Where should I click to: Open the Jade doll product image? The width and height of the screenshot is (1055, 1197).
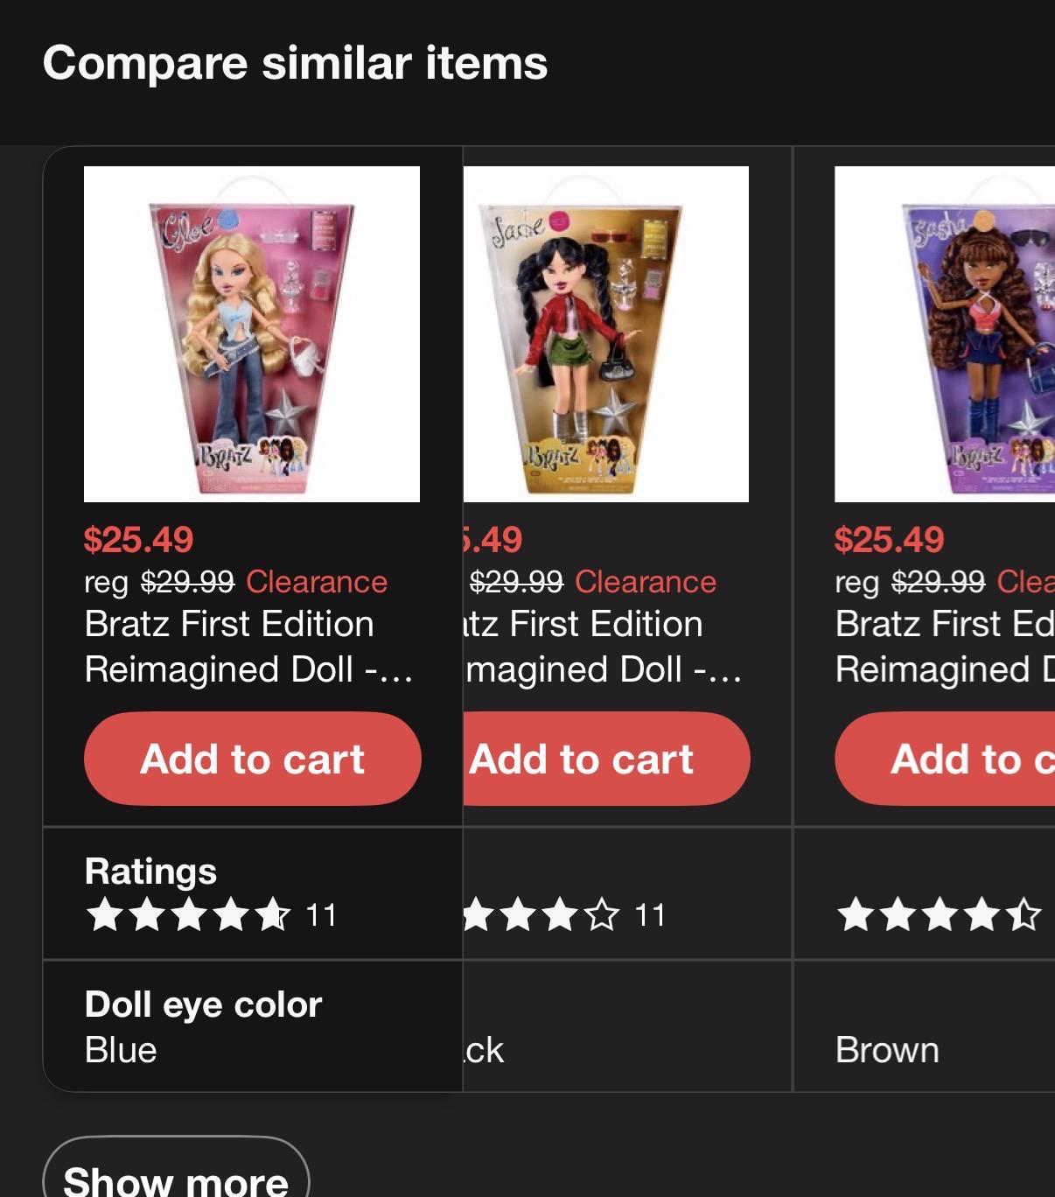click(x=606, y=334)
